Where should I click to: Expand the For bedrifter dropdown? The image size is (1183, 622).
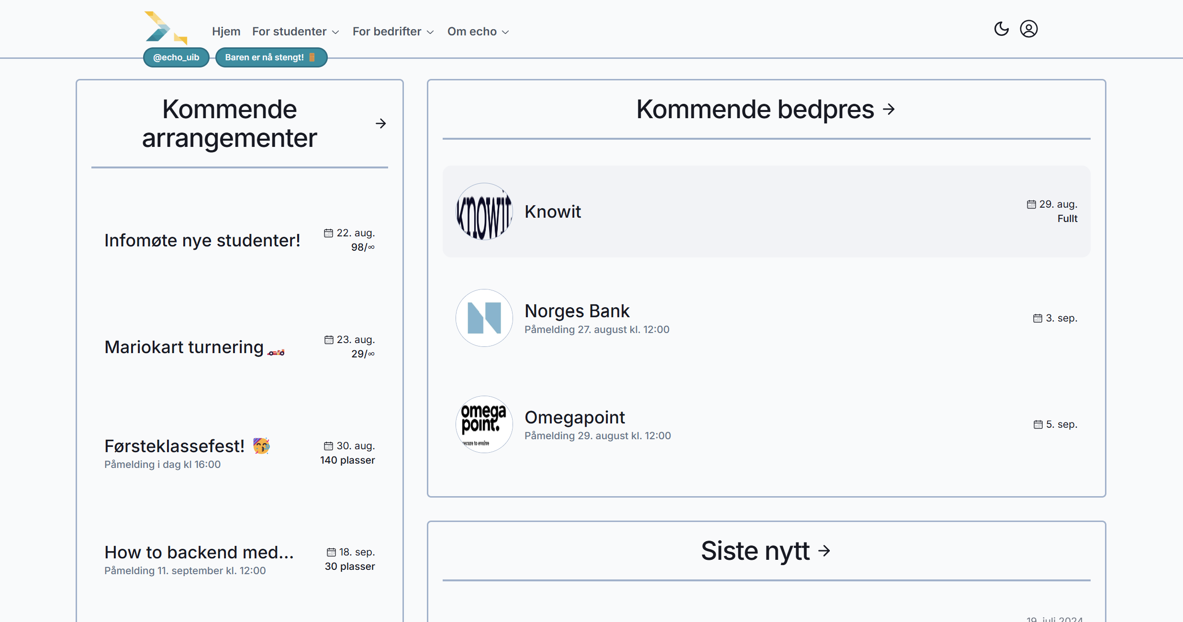click(393, 32)
